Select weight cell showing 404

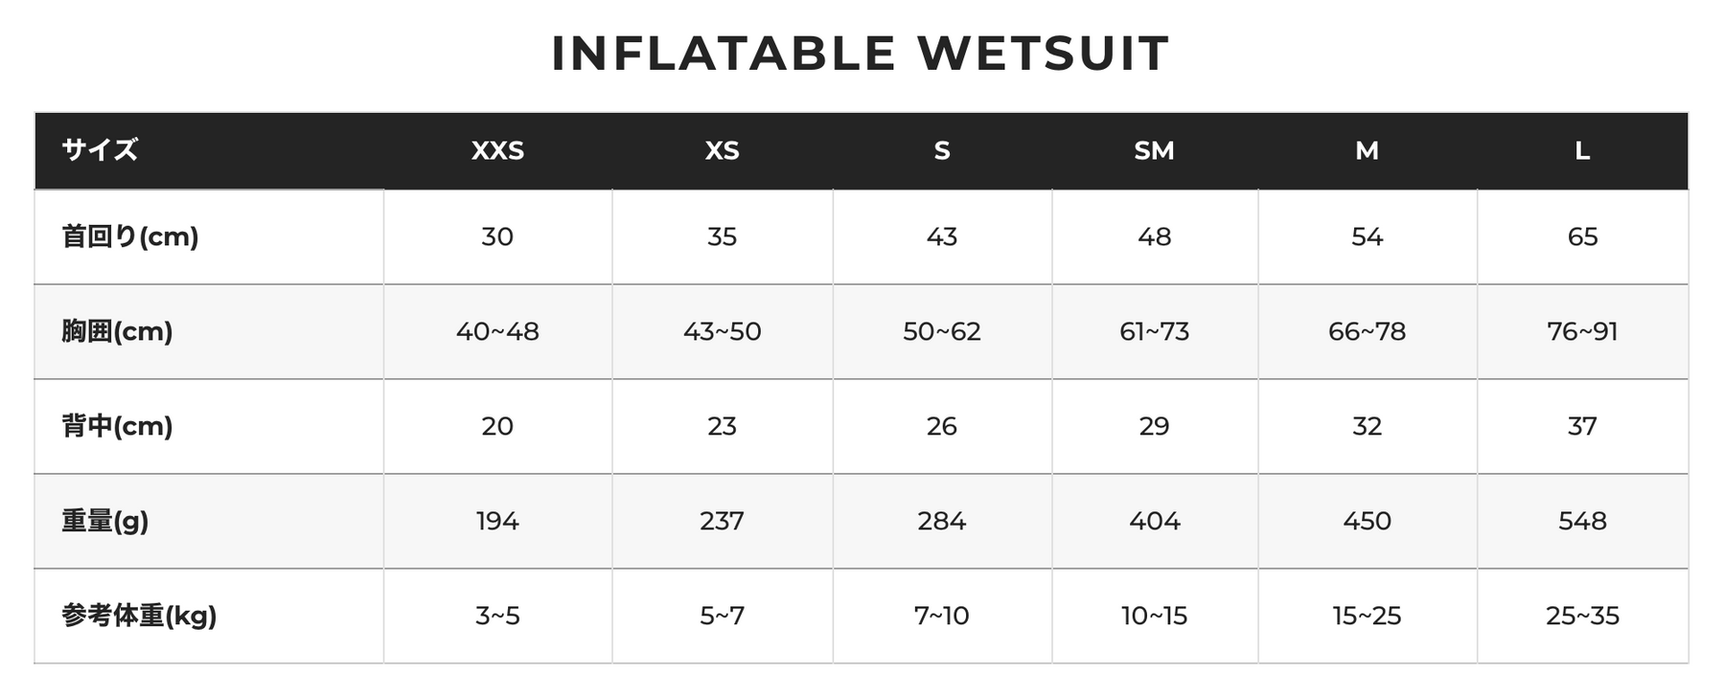pos(1154,521)
